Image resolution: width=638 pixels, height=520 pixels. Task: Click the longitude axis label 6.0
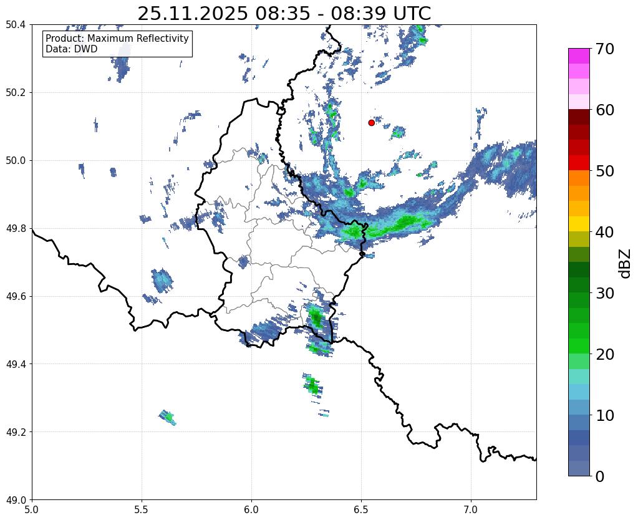pos(251,509)
